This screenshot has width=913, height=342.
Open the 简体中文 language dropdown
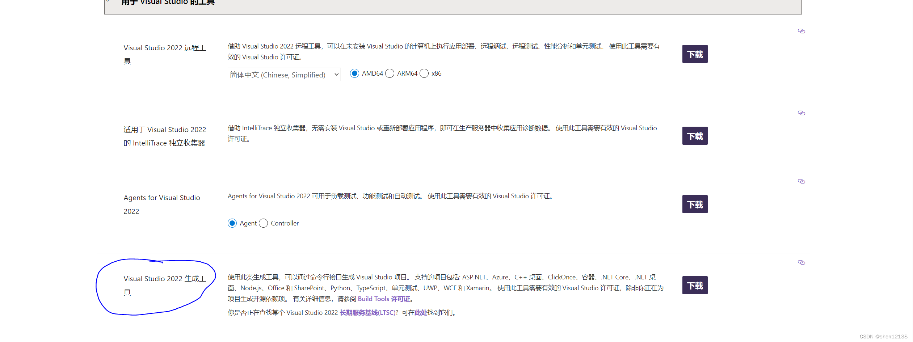click(284, 75)
